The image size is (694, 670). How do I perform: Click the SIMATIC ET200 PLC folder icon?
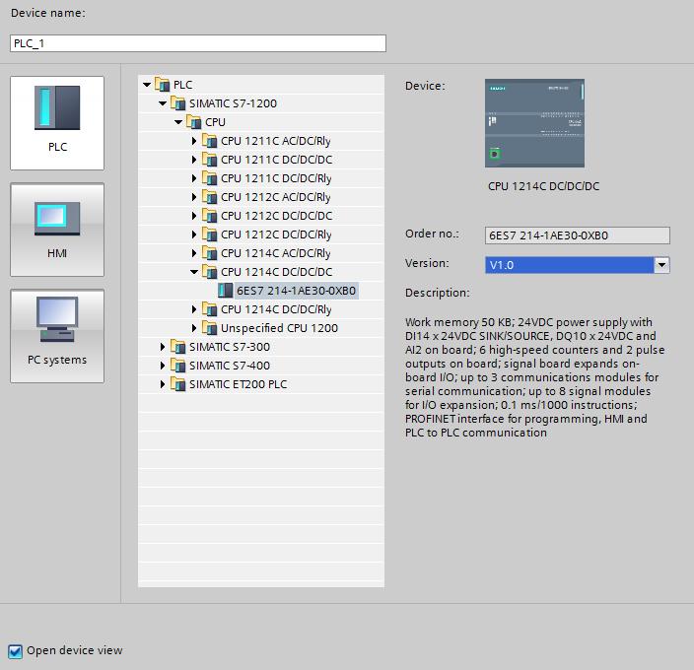click(177, 384)
